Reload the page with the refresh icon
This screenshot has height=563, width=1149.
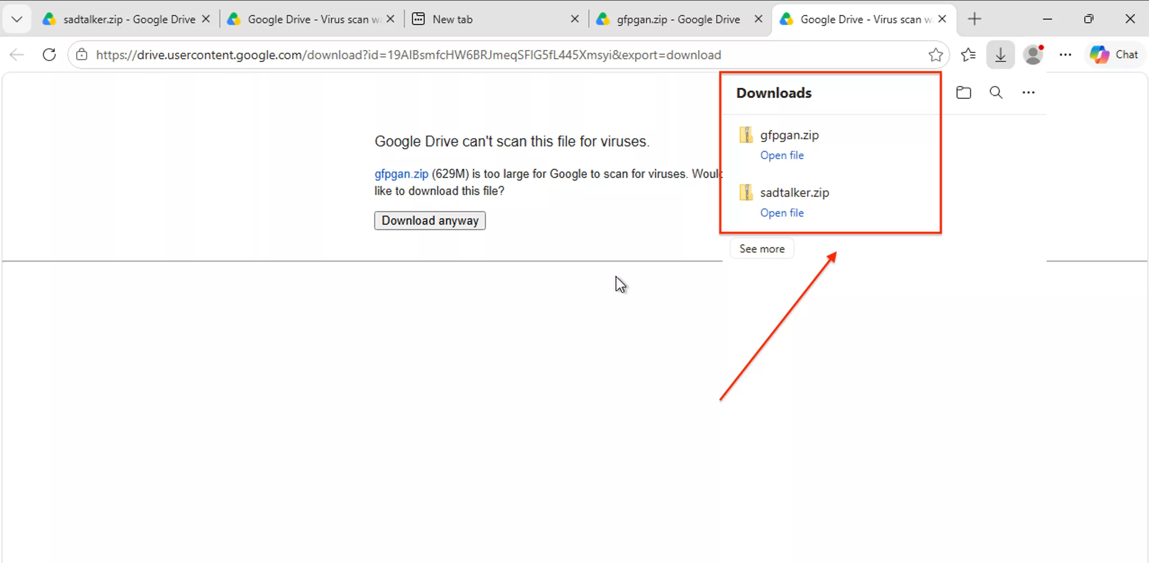pos(49,55)
